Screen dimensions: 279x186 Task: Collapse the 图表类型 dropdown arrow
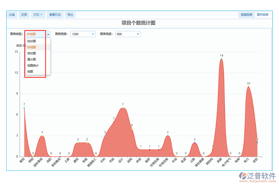point(48,34)
